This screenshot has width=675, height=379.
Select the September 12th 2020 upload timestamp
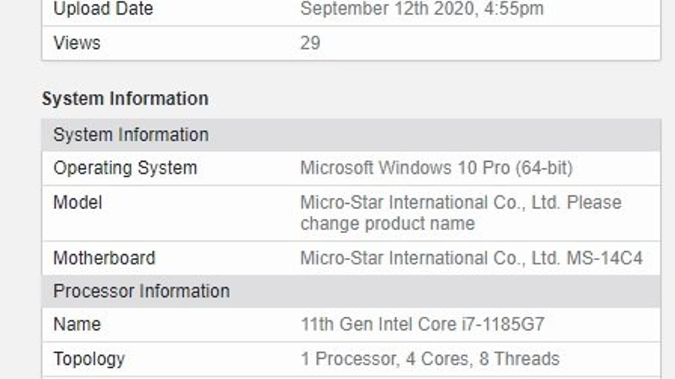[x=422, y=9]
